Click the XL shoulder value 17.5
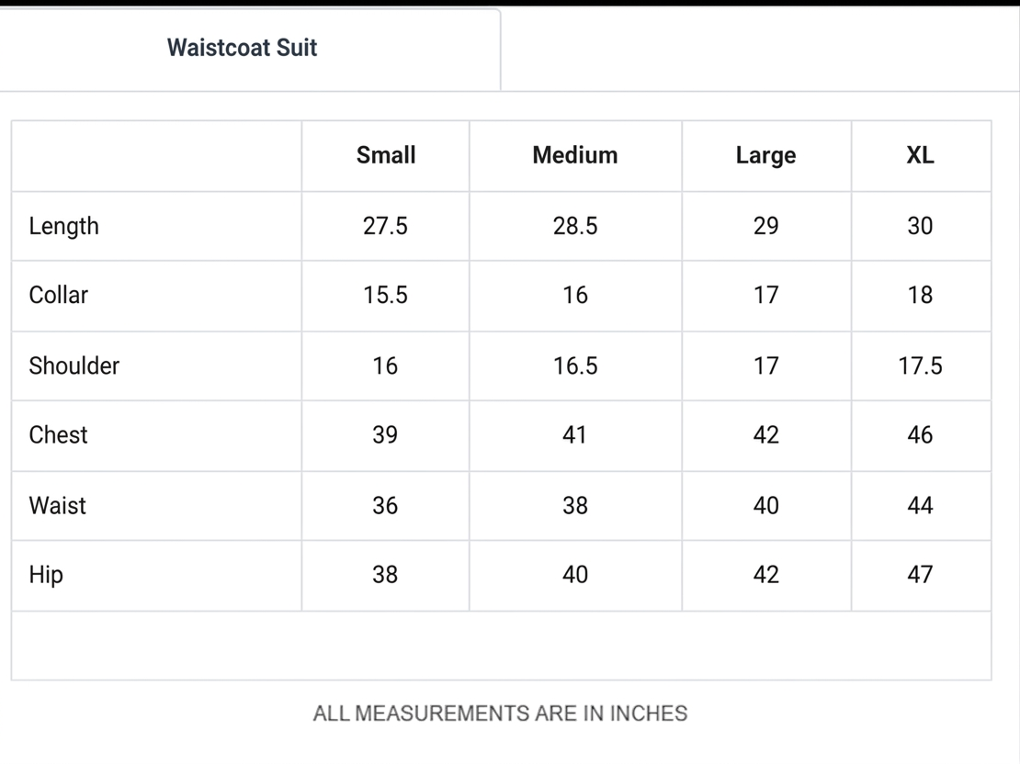 (921, 366)
